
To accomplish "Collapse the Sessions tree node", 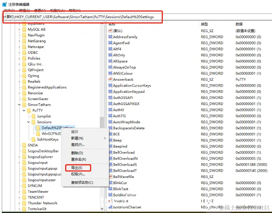I will (28, 122).
